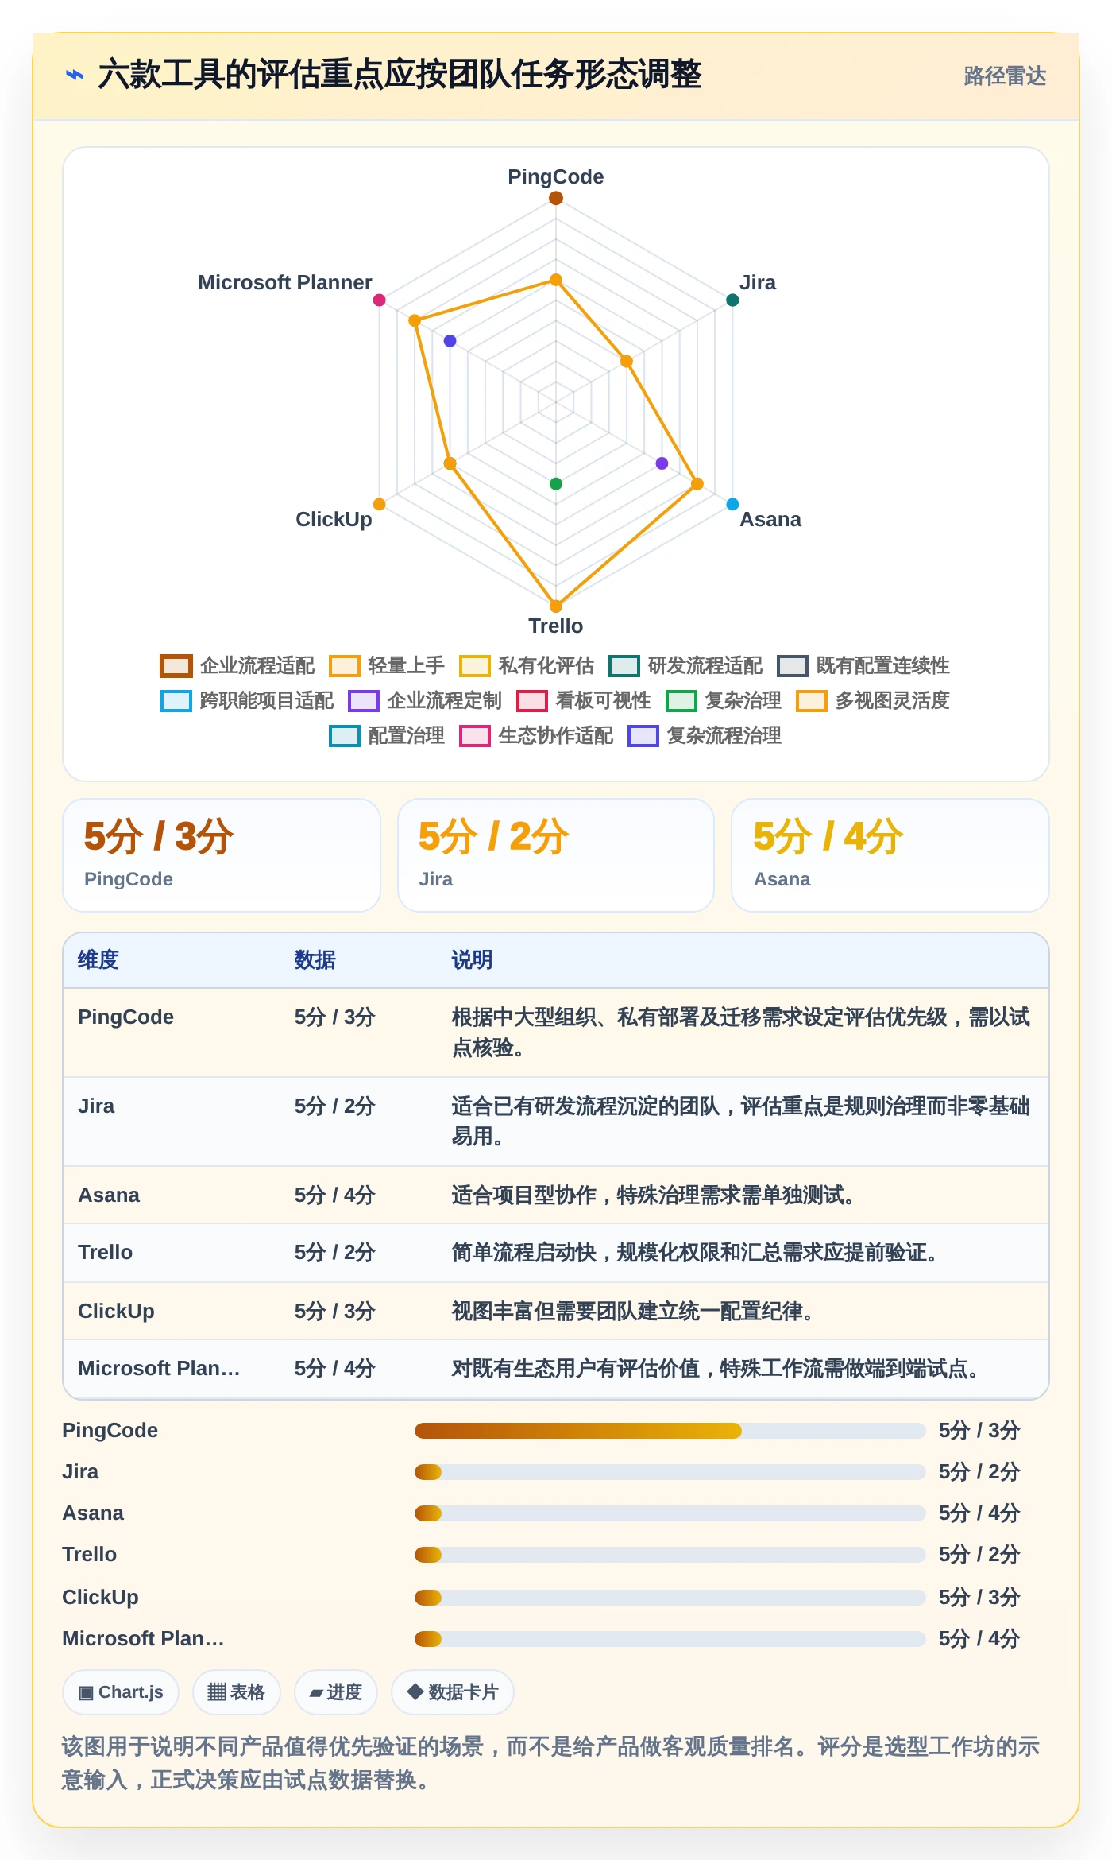
Task: Click the blue data point at Asana axis
Action: click(x=732, y=504)
